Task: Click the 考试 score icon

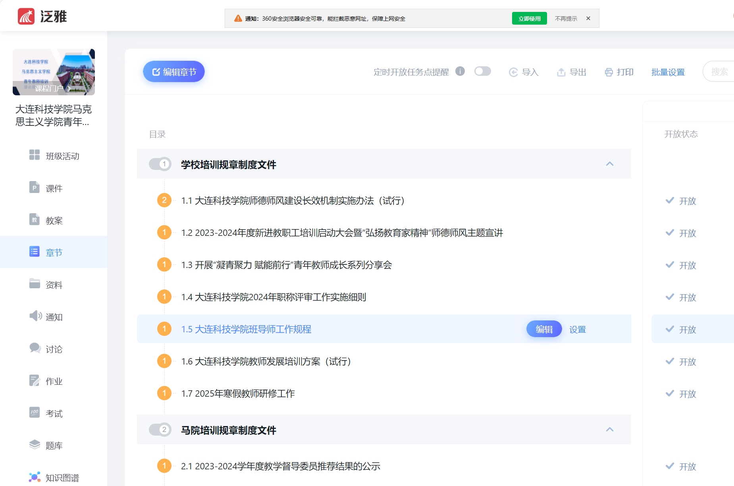Action: 35,412
